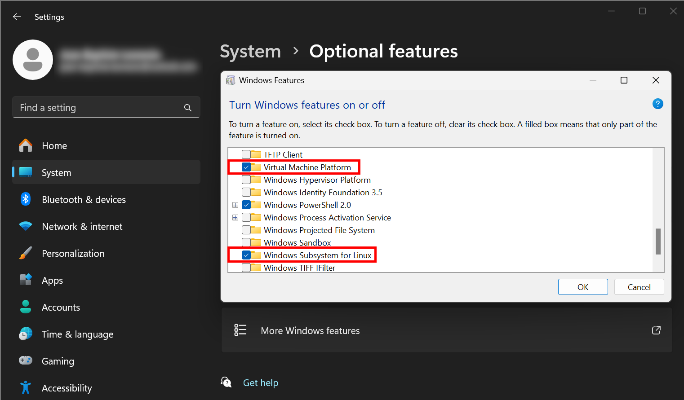The image size is (684, 400).
Task: Click the System monitor icon
Action: tap(26, 172)
